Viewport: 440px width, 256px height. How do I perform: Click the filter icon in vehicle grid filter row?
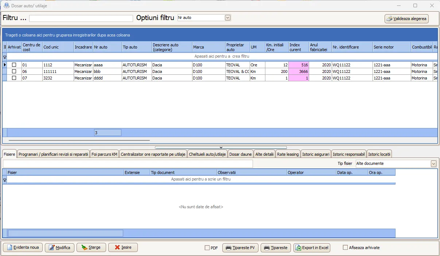click(5, 57)
